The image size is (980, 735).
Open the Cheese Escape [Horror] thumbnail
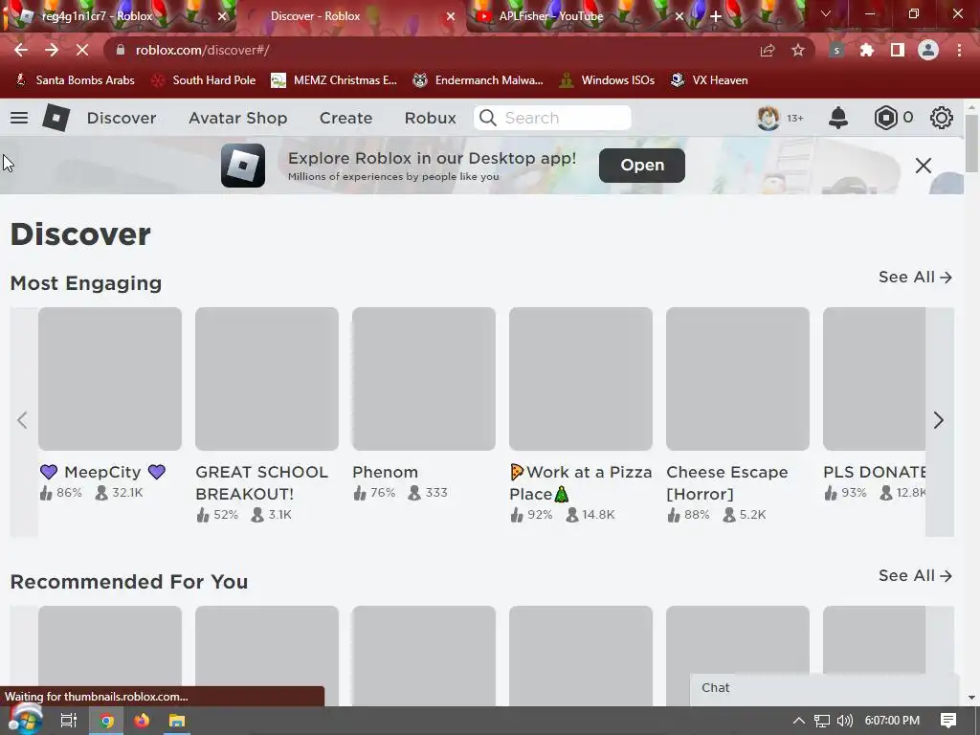[x=738, y=378]
